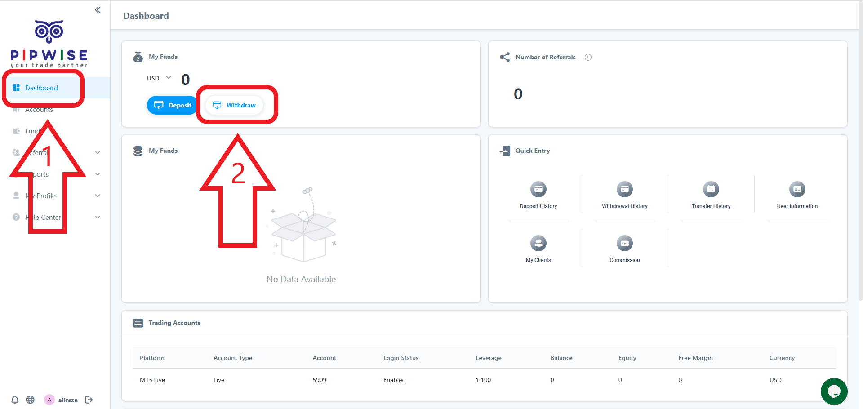Expand the Reports menu chevron
863x409 pixels.
(x=98, y=174)
